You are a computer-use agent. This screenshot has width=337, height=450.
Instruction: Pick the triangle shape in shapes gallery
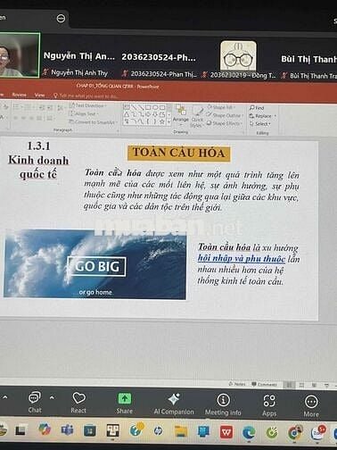127,114
